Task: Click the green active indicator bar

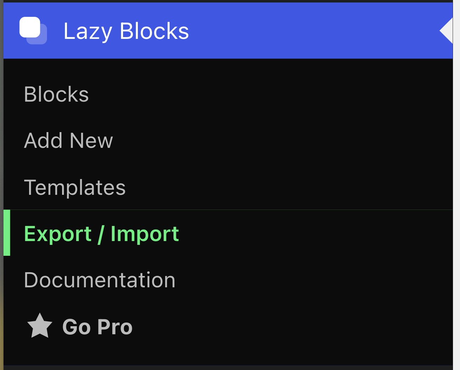Action: 7,233
